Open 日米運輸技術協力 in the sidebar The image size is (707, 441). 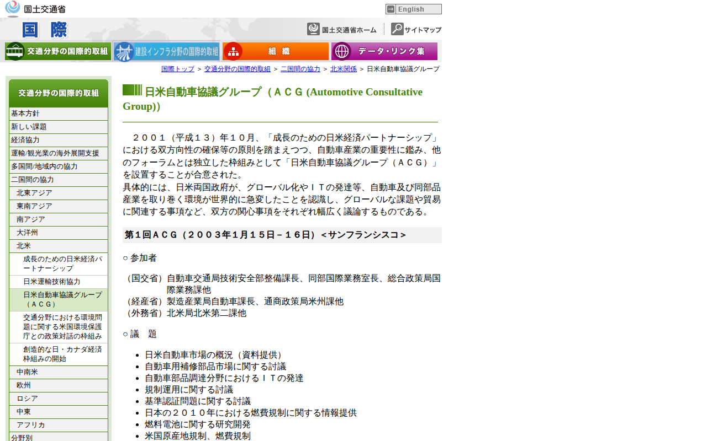[59, 282]
